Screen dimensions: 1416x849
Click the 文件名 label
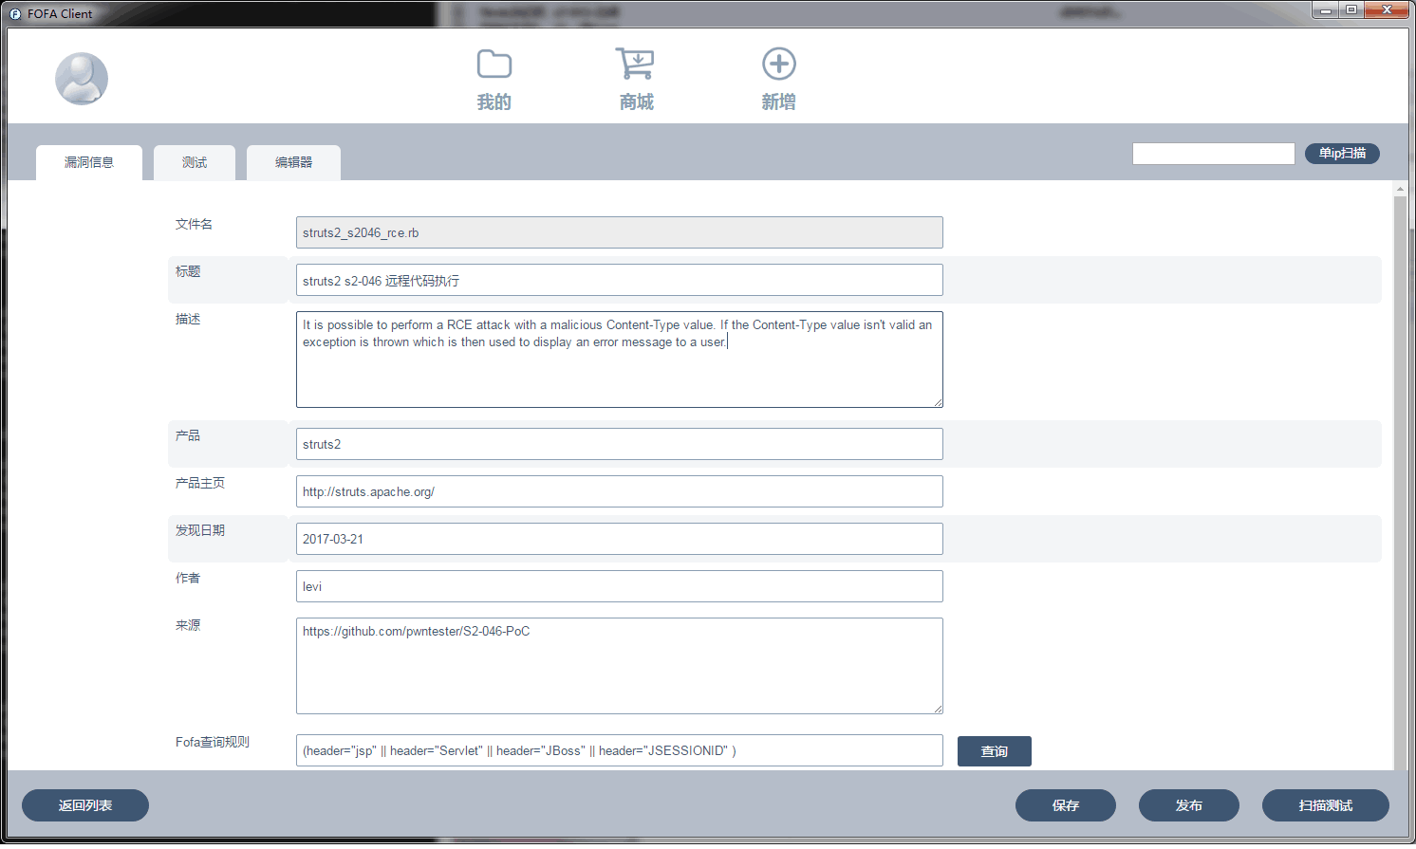point(194,224)
